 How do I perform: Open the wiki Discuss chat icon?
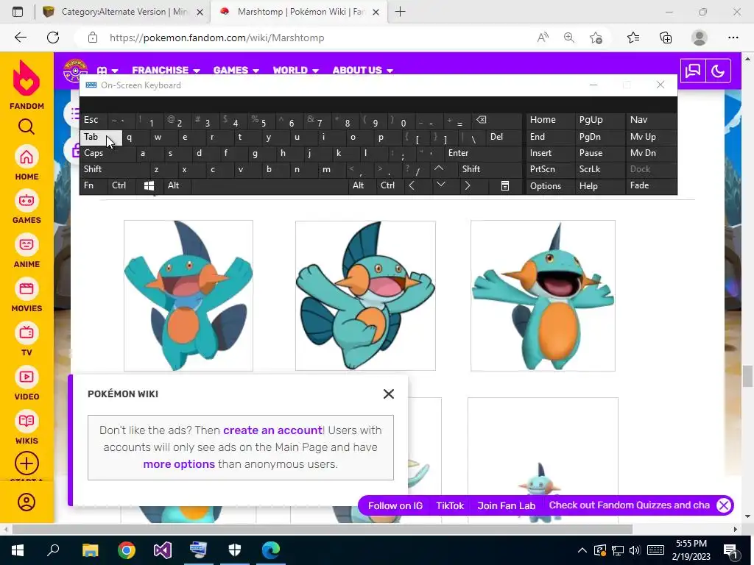pyautogui.click(x=692, y=71)
